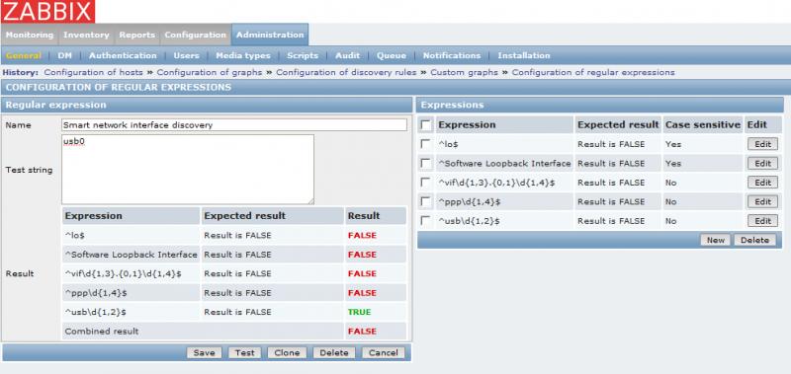Open Notifications submenu
Image resolution: width=791 pixels, height=374 pixels.
(452, 55)
